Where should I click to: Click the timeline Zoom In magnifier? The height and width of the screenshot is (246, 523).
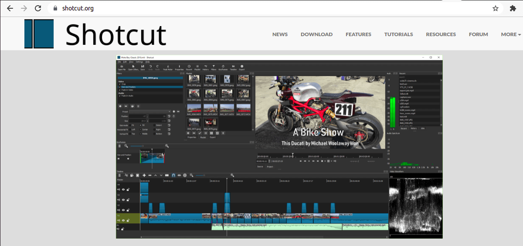(232, 175)
